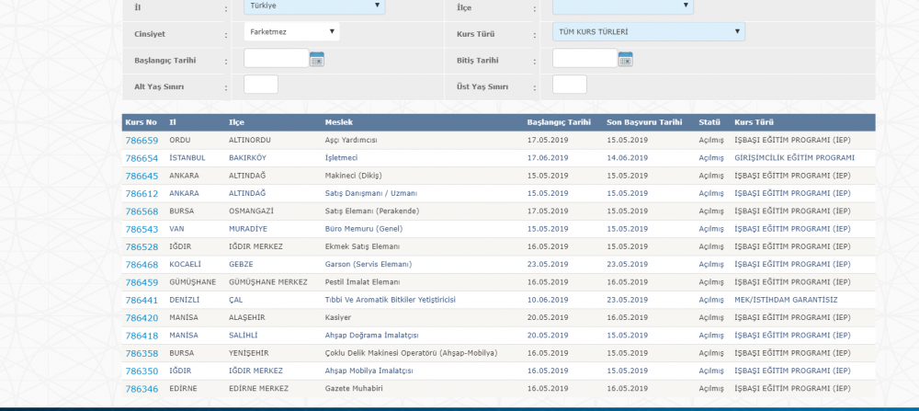Open course number 786420
Image resolution: width=919 pixels, height=411 pixels.
point(142,318)
